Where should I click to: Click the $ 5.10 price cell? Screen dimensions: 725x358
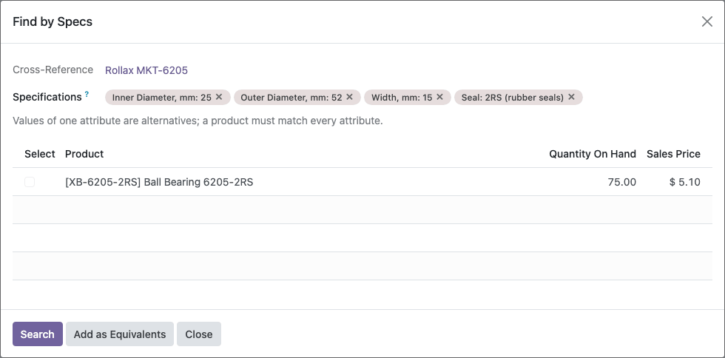coord(685,182)
